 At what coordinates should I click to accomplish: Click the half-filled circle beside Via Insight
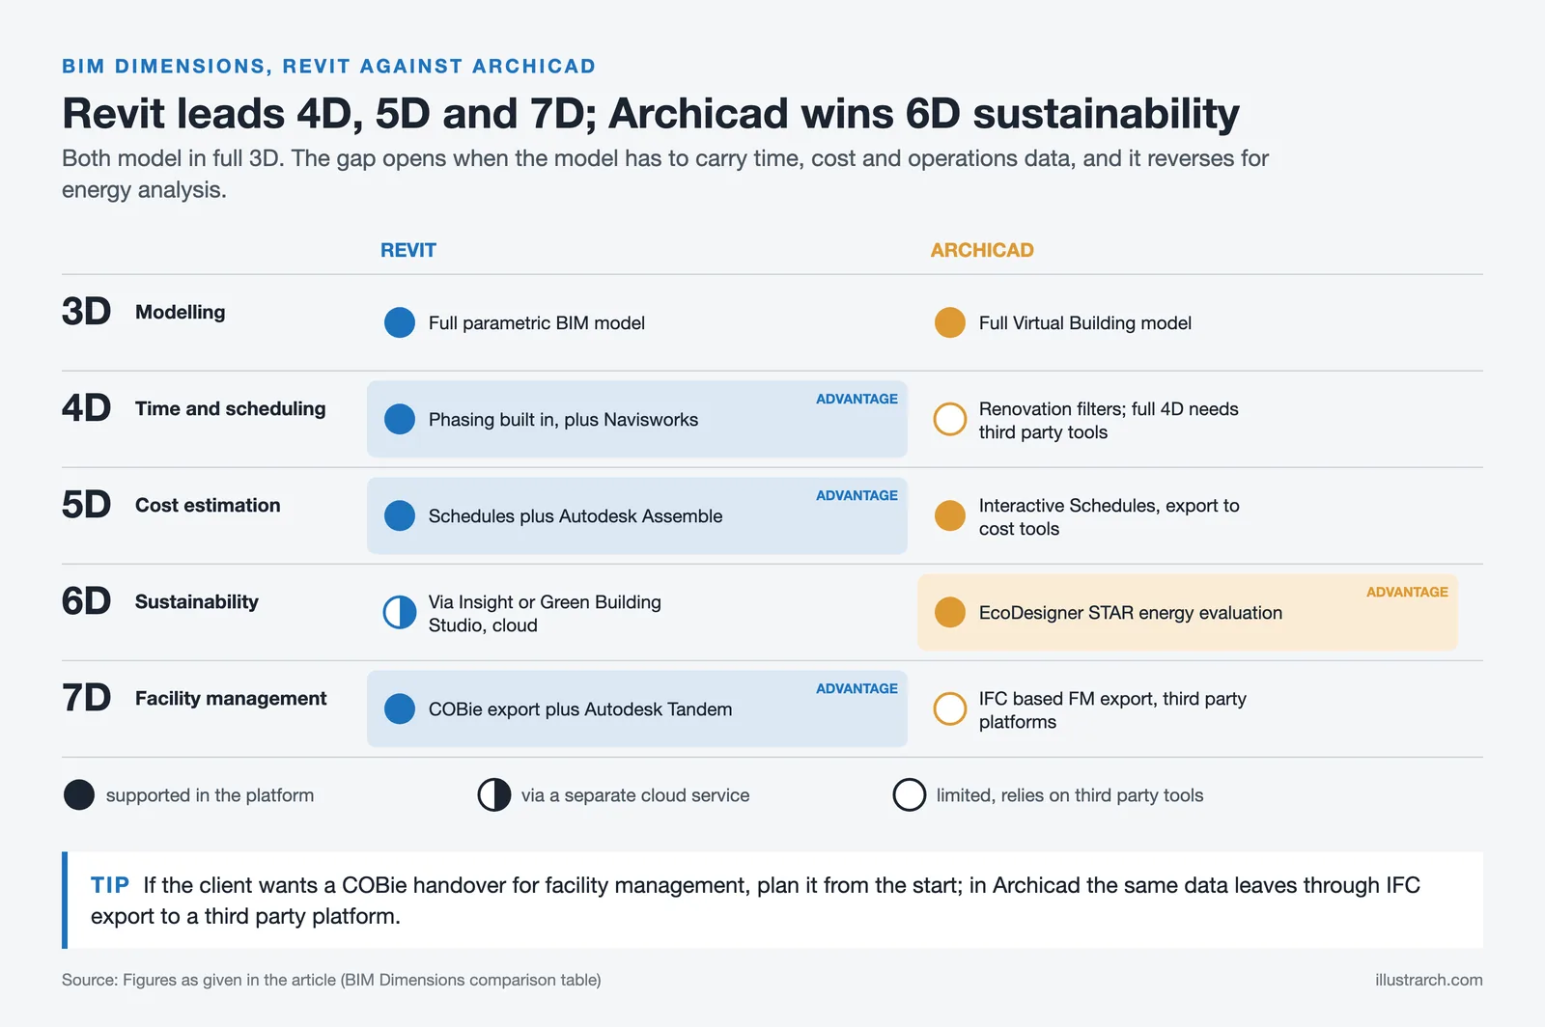point(400,612)
